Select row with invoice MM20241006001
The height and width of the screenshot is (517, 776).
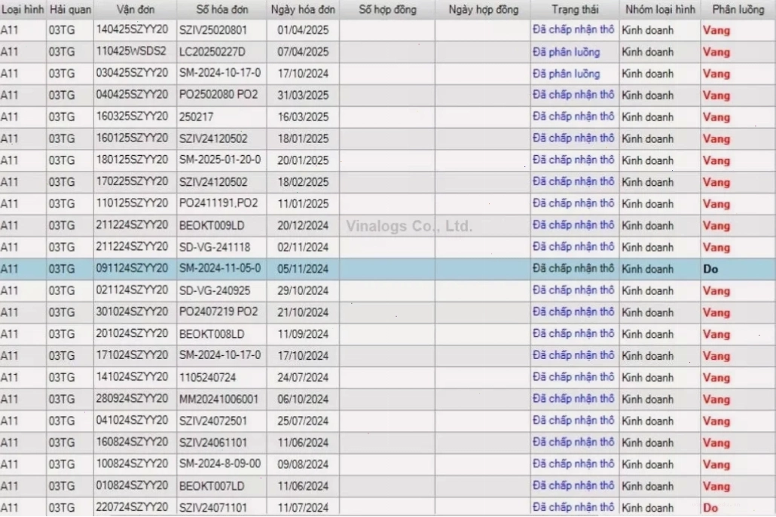(x=388, y=400)
